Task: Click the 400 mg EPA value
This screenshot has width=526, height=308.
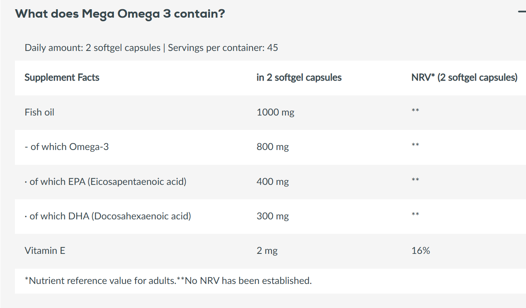Action: 273,182
